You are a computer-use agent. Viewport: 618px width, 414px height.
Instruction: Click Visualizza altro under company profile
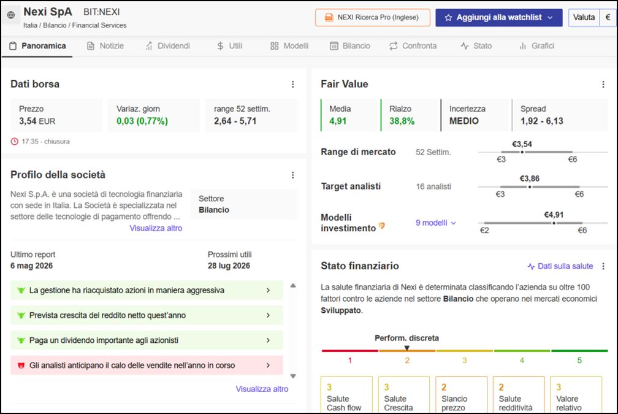click(x=156, y=228)
